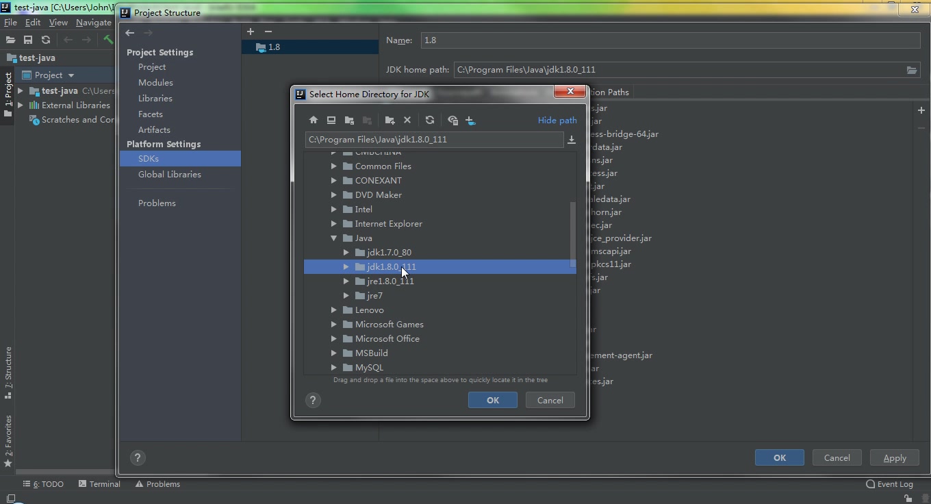This screenshot has height=504, width=931.
Task: Toggle show hidden files and directories icon
Action: pos(452,121)
